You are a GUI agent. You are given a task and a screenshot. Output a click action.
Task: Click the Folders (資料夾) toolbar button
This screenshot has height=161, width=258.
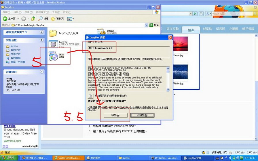(x=57, y=19)
